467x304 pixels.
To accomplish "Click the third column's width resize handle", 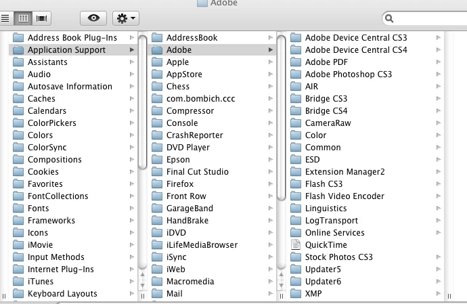I will point(449,296).
